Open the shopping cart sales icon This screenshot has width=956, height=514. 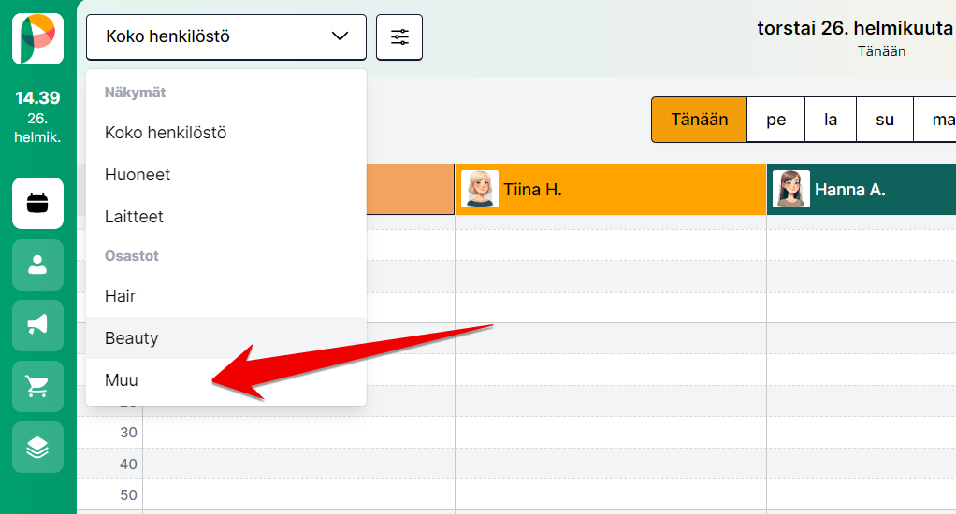click(x=37, y=386)
